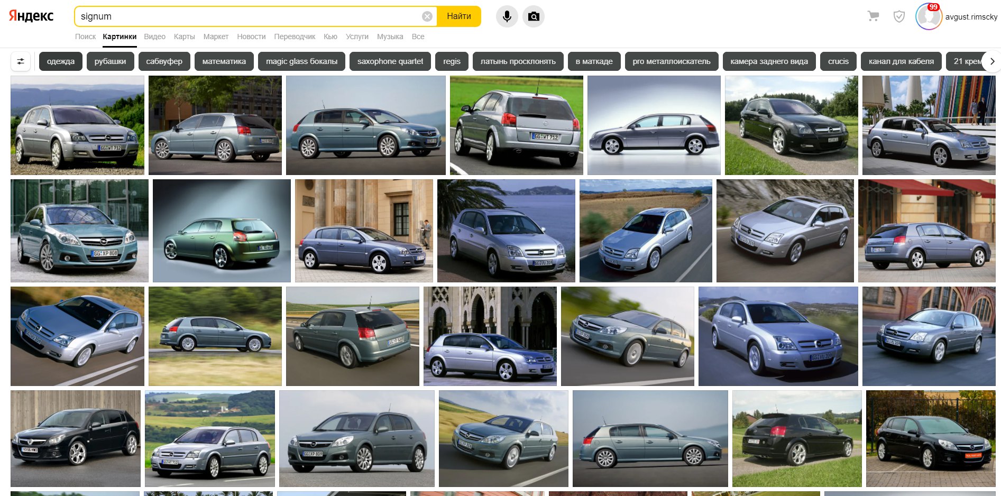Open side view silver car on plain backdrop

pos(654,125)
